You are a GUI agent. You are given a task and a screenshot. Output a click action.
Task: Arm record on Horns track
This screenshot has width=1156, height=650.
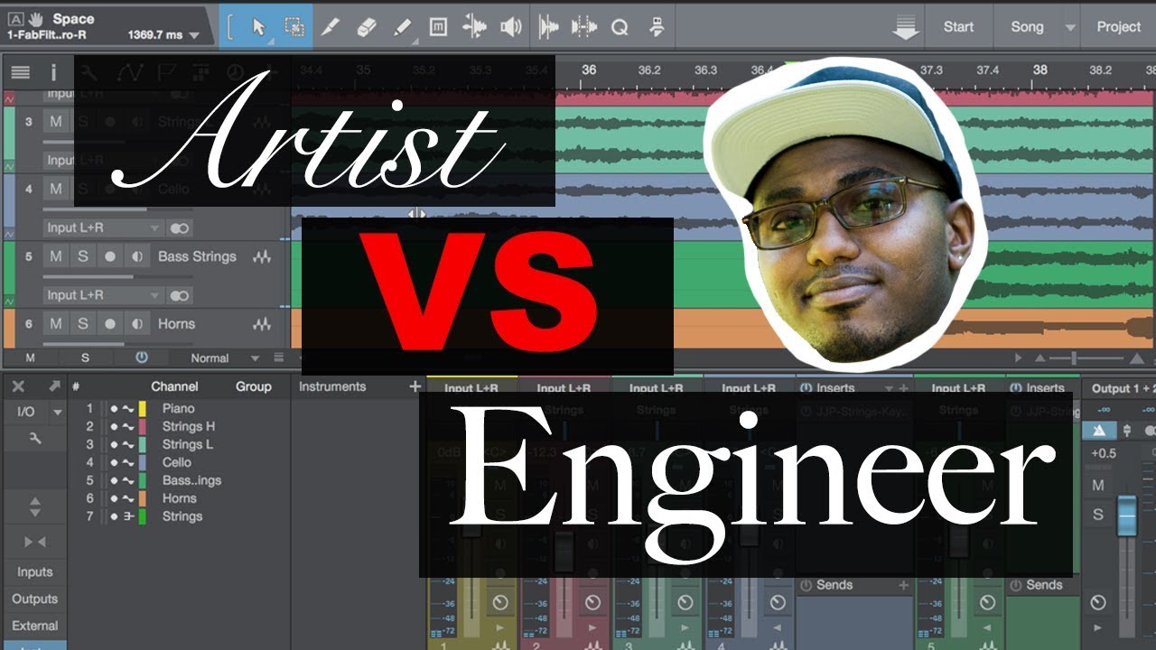tap(110, 324)
